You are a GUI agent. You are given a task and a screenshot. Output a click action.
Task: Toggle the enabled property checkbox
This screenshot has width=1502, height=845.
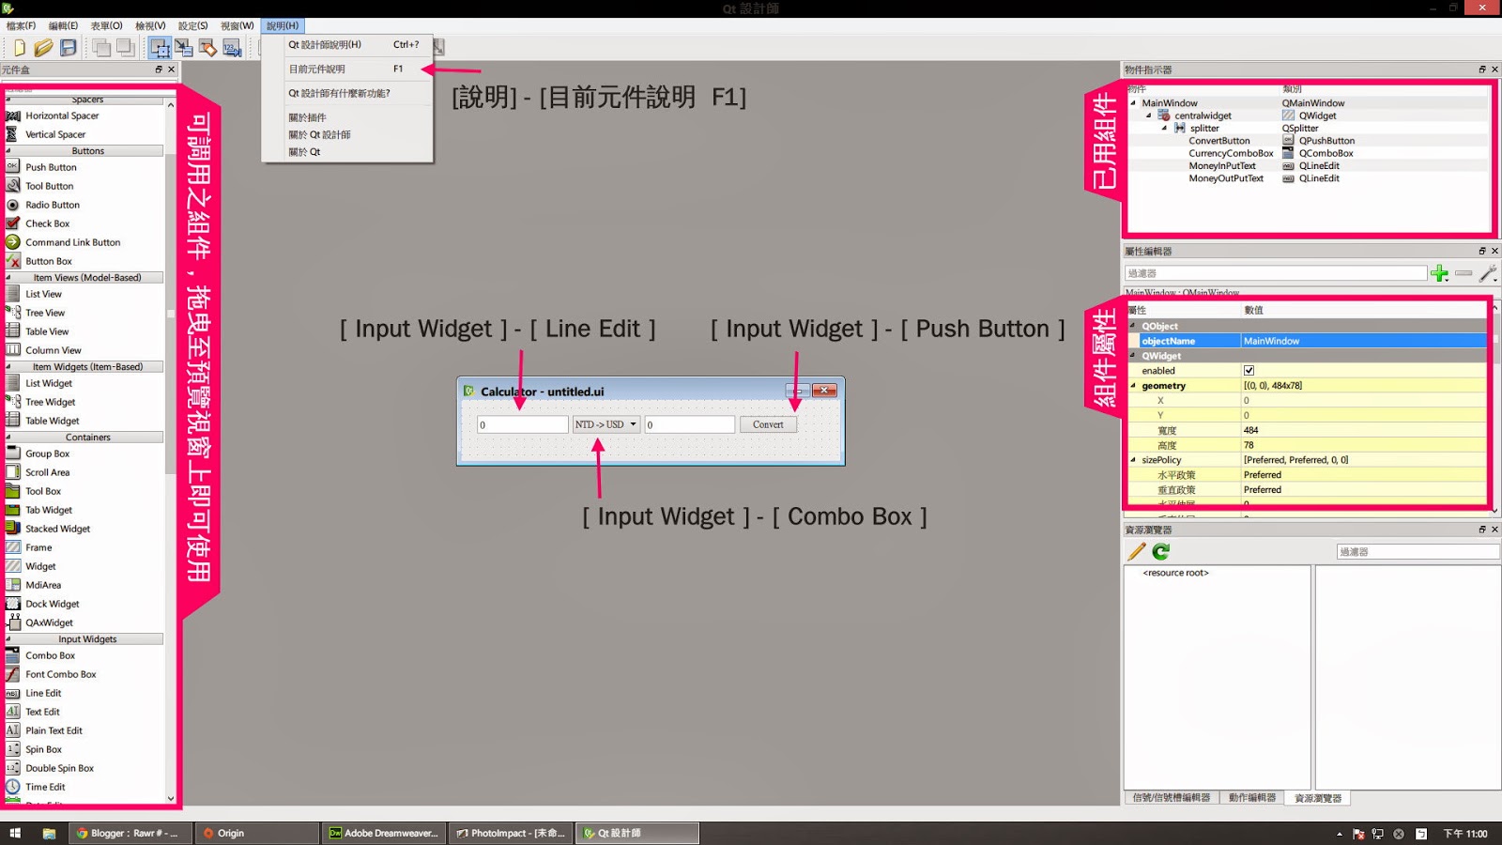(x=1249, y=371)
